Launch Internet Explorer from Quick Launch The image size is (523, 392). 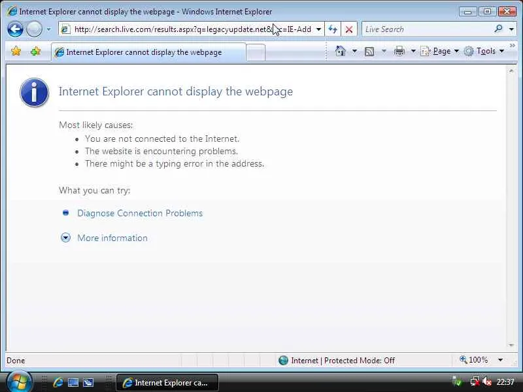[x=58, y=382]
